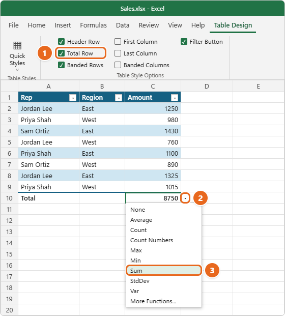Select cell with Priya Shah in row 3
285x316 pixels.
coord(48,120)
